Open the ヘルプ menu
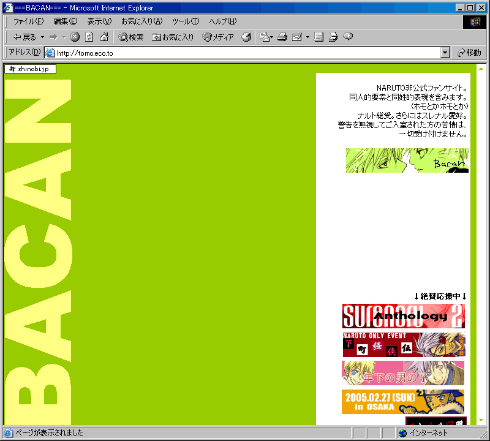This screenshot has width=490, height=441. point(223,21)
